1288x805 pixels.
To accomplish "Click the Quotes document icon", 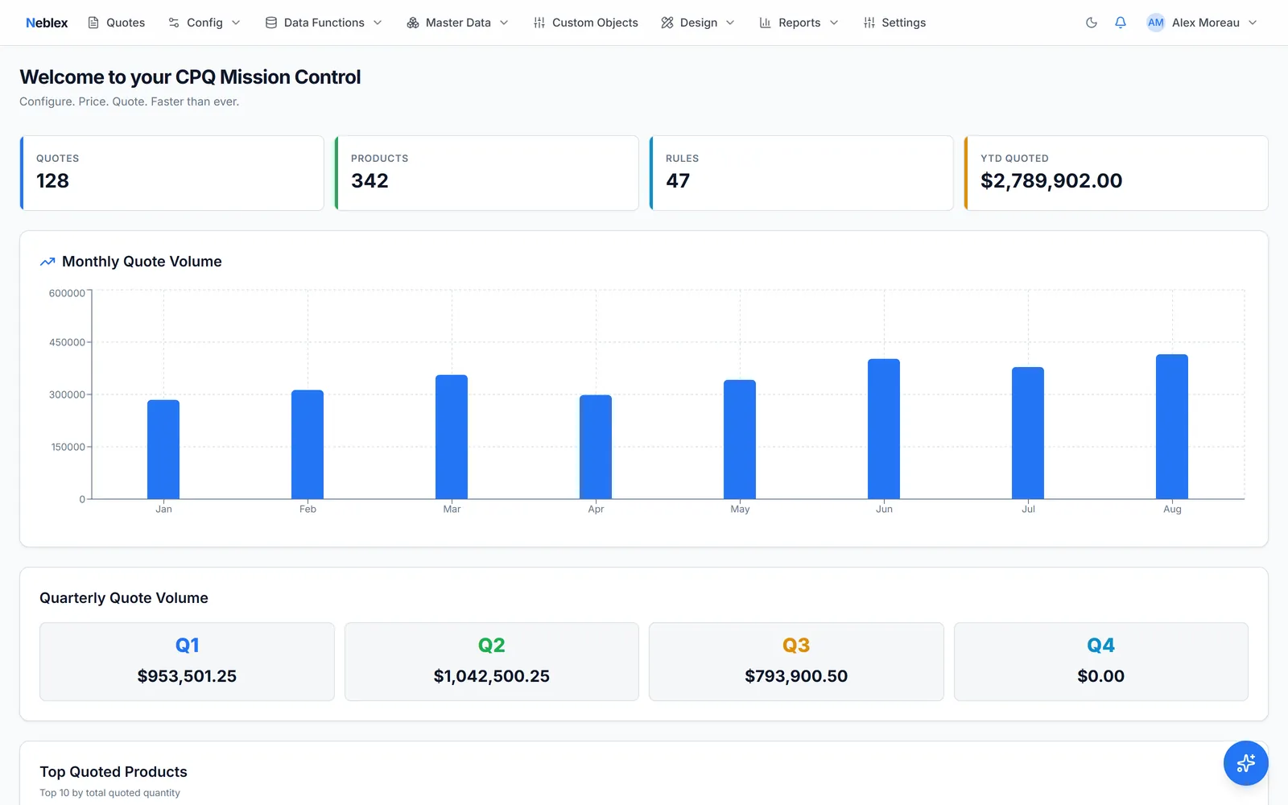I will coord(93,23).
